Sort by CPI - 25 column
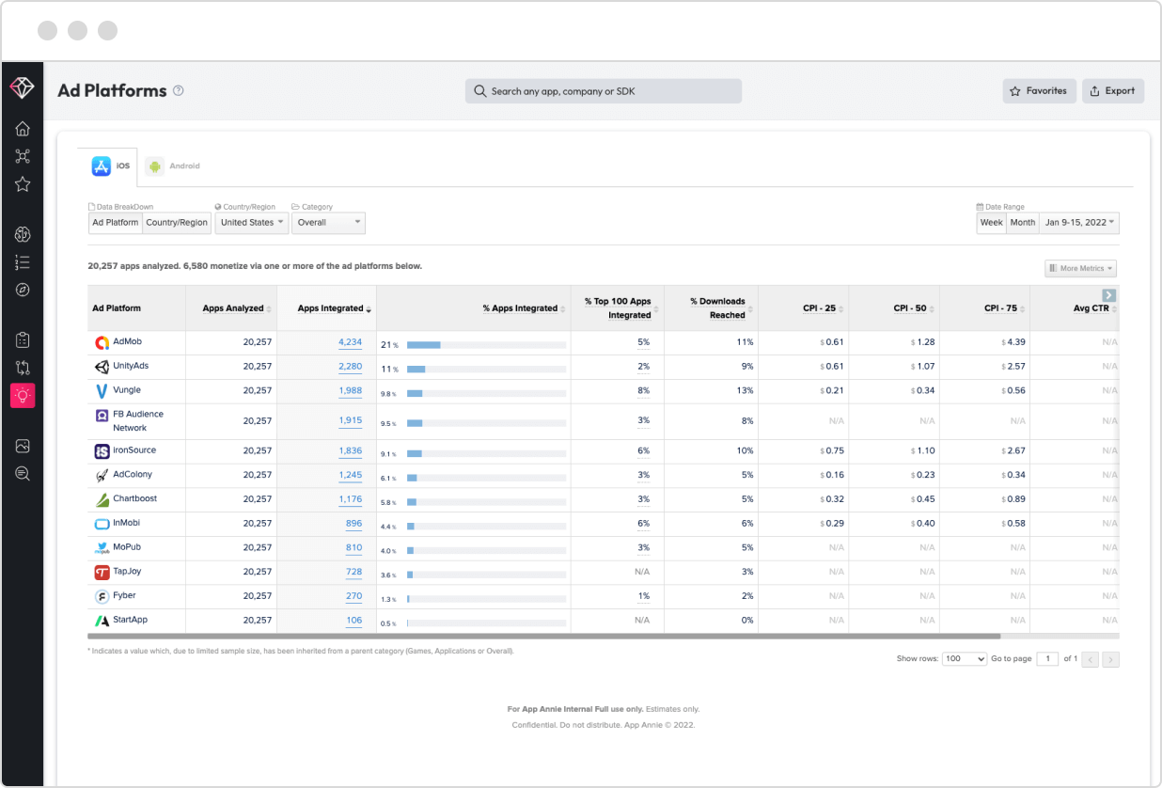1162x788 pixels. tap(823, 308)
